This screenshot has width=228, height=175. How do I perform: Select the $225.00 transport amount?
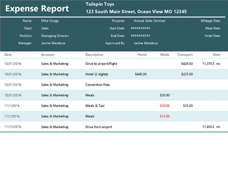point(187,74)
